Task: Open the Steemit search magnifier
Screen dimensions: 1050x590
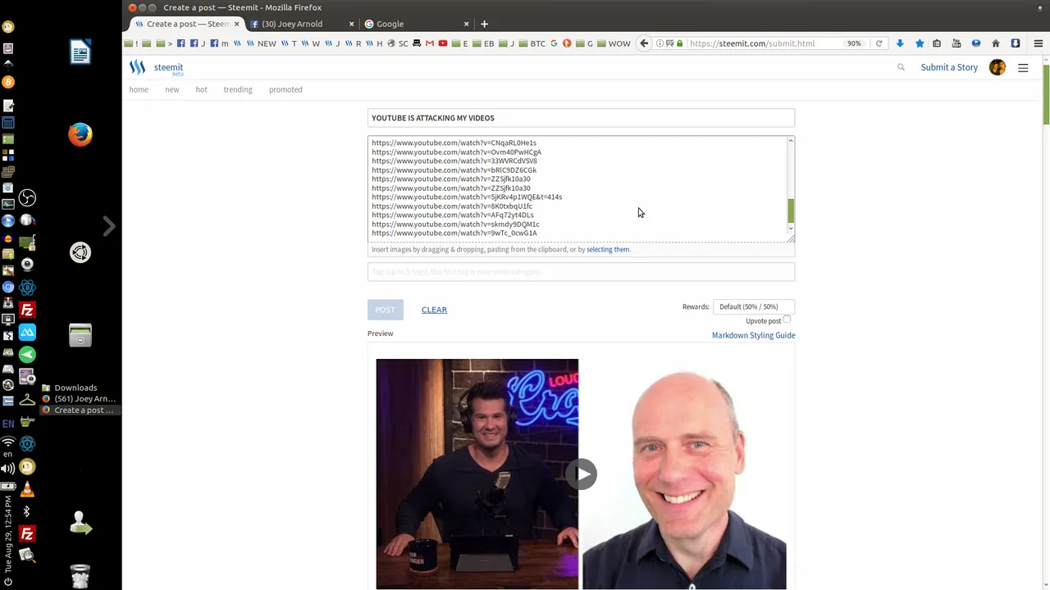Action: coord(901,67)
